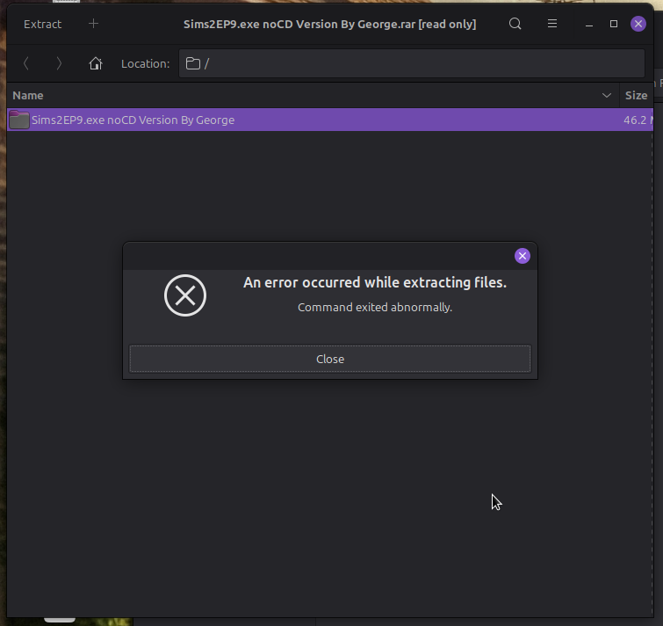Click 'An error occurred while extracting files.' text
Viewport: 663px width, 626px height.
(x=375, y=282)
